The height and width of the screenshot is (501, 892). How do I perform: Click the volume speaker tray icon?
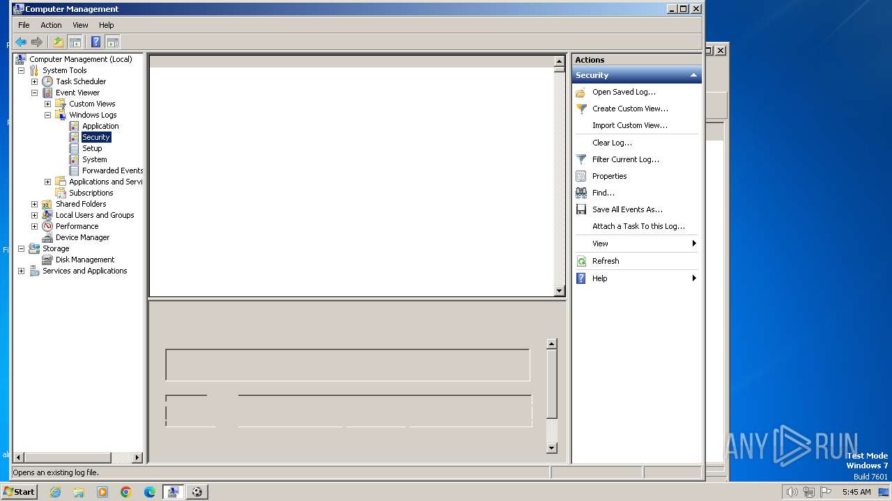[x=792, y=492]
